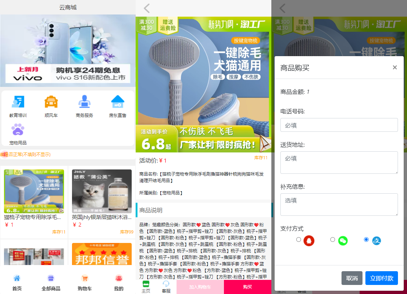Click the green WeChat Pay icon

click(343, 241)
